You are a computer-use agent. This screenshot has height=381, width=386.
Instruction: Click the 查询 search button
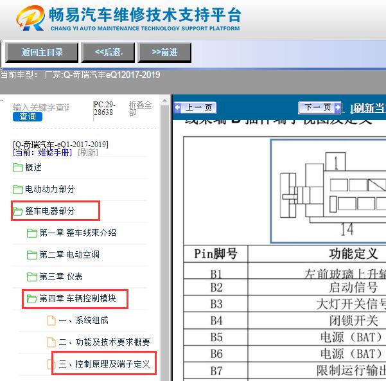28,116
